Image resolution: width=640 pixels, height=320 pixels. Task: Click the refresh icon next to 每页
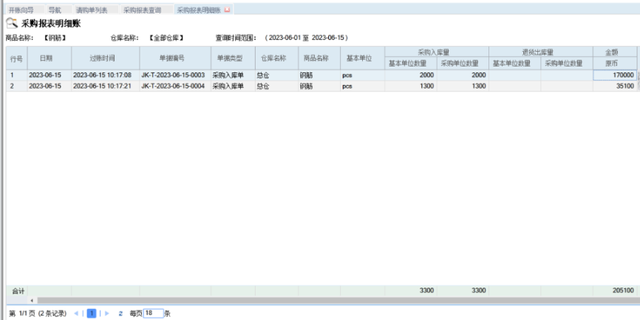point(120,313)
